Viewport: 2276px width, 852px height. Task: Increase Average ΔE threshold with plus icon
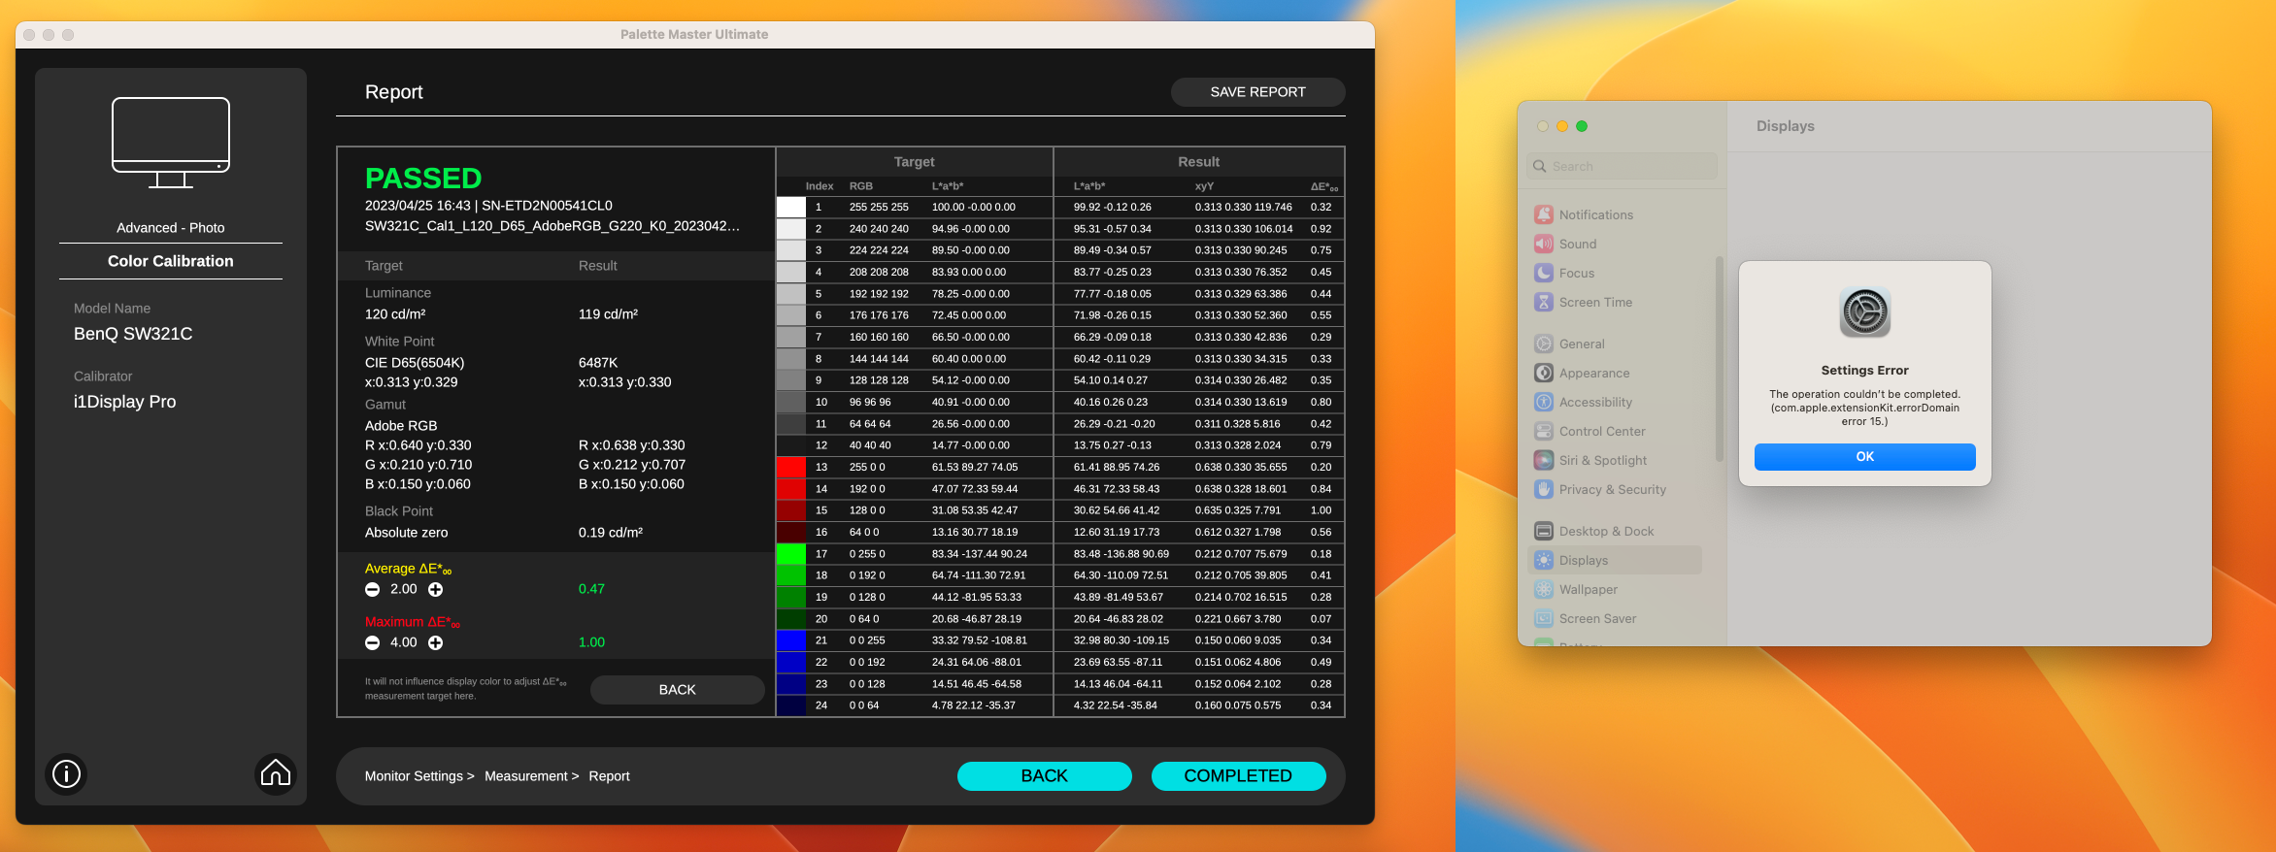(x=436, y=590)
